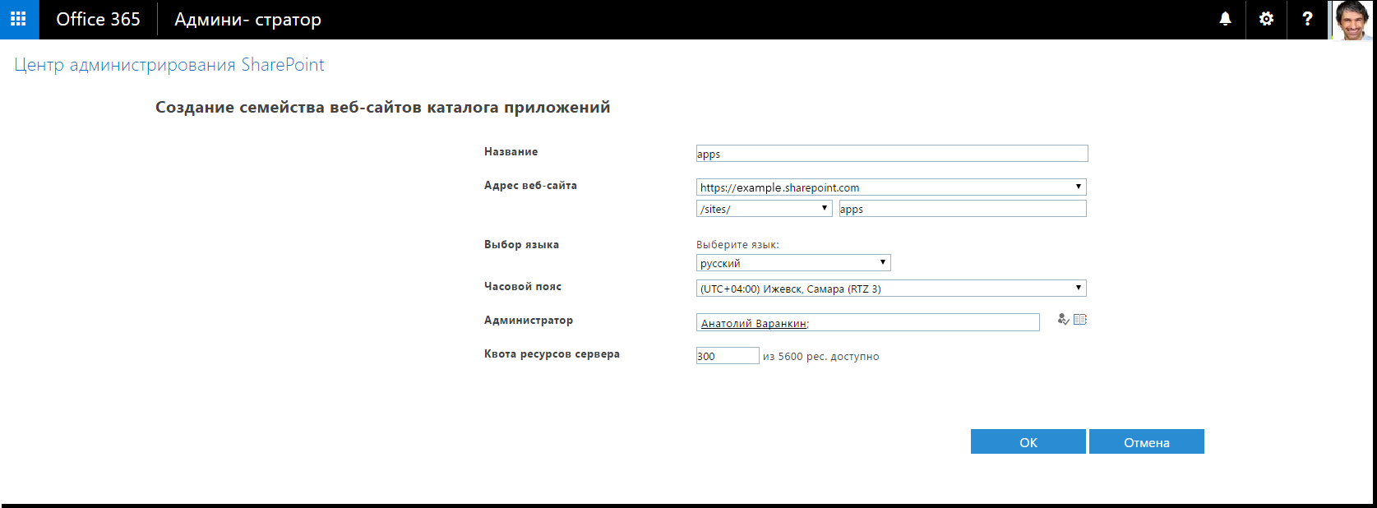Open the user profile photo menu
The image size is (1377, 508).
pyautogui.click(x=1351, y=20)
